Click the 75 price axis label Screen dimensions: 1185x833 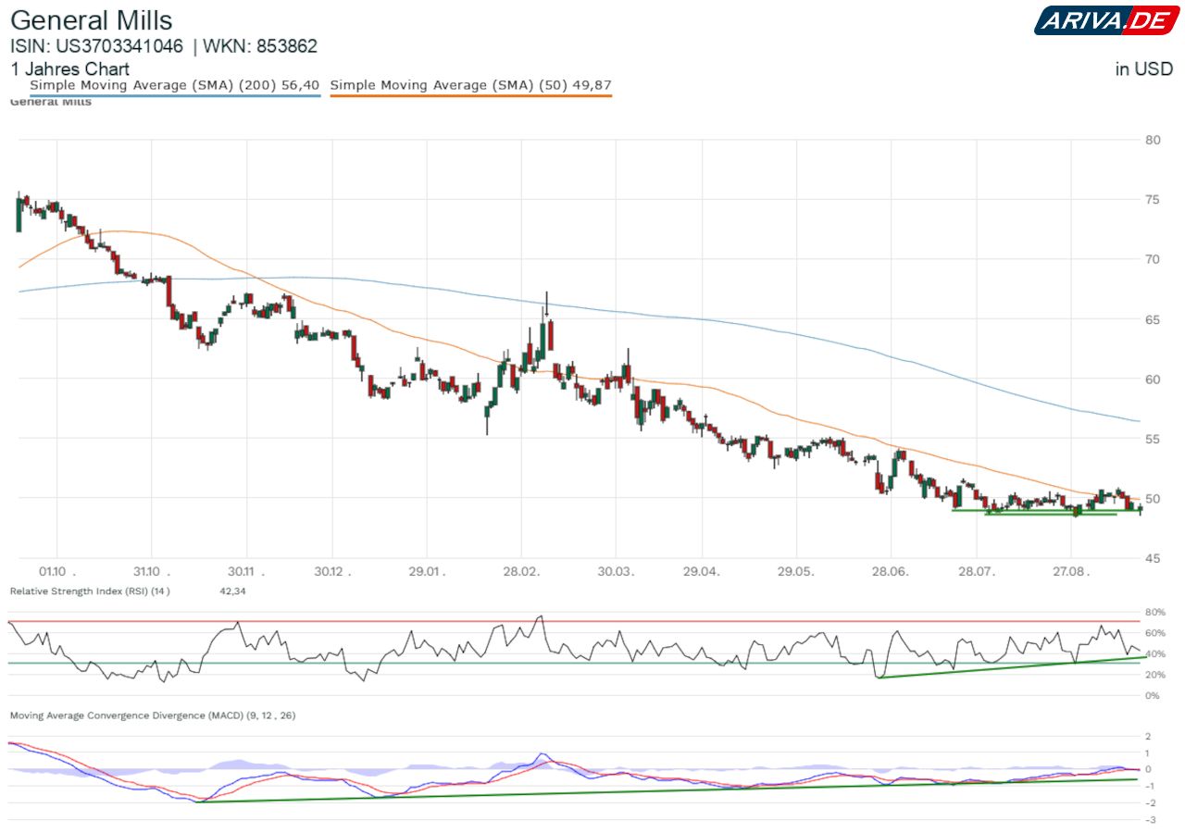coord(1153,200)
